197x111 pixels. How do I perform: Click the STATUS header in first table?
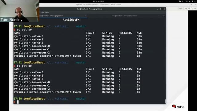point(107,33)
